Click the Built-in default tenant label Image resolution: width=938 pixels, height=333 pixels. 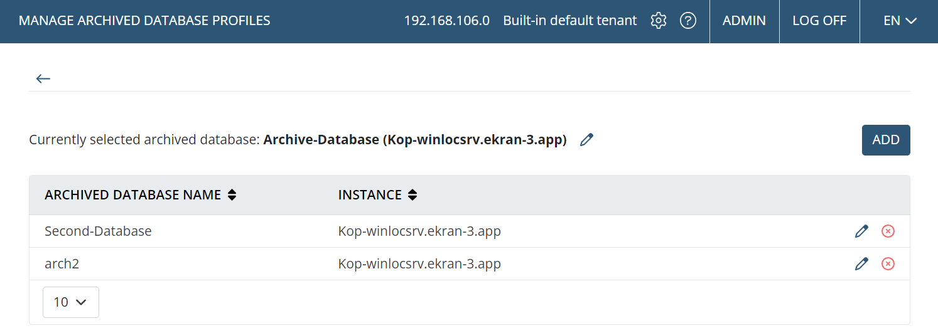pos(569,21)
